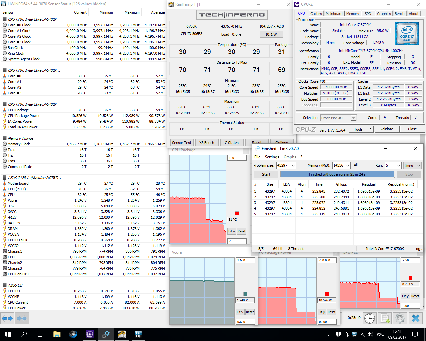Open HWiNFO sensor settings via the gear icon
426x341 pixels.
tap(400, 318)
